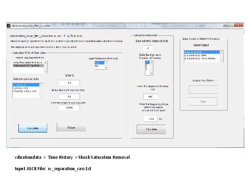Image resolution: width=248 pixels, height=186 pixels.
Task: Select 'Raw Accel SRS' output option
Action: coord(202,52)
